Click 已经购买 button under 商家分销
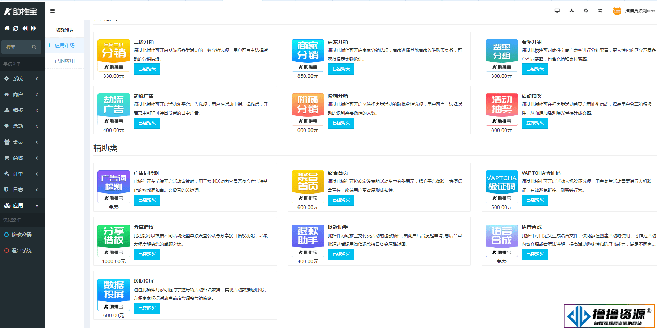Screen dimensions: 657x328 (341, 69)
